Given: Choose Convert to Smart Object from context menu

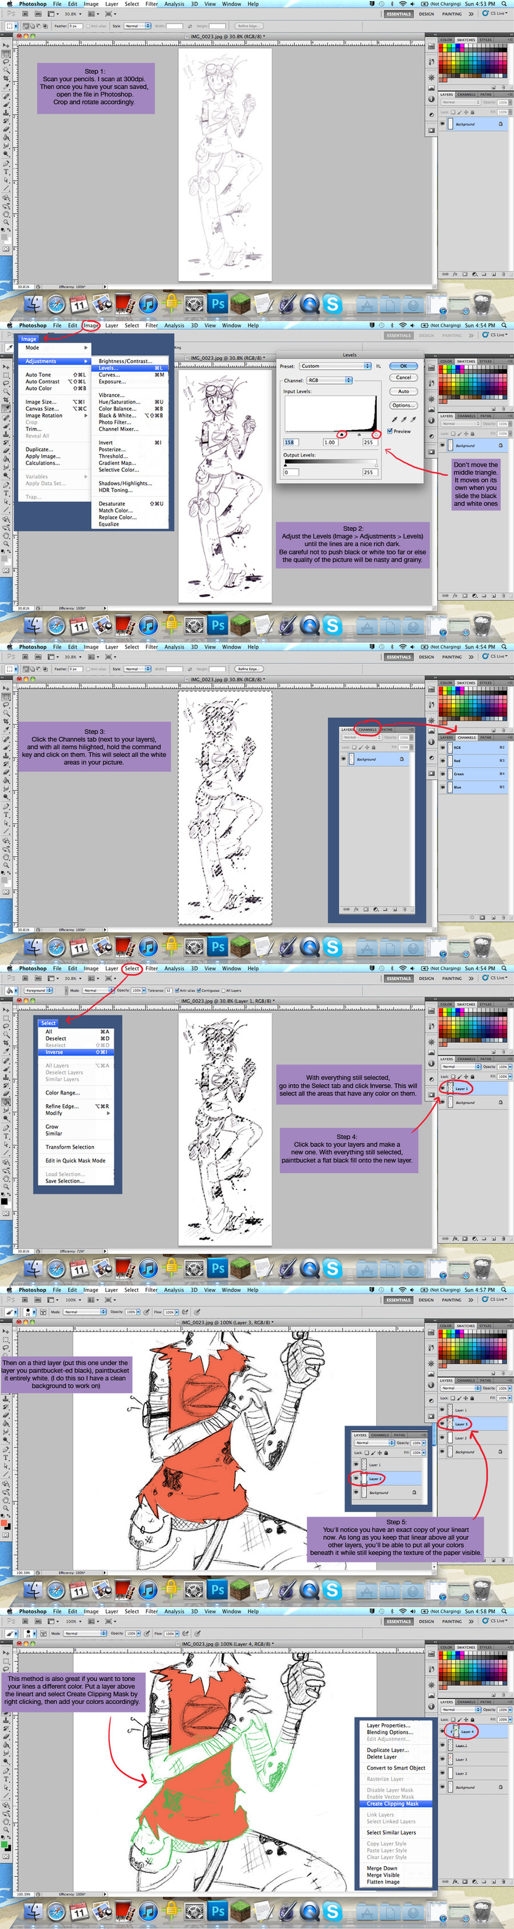Looking at the screenshot, I should click(396, 1768).
